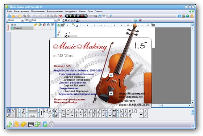This screenshot has width=203, height=136.
Task: Choose the quarter rest symbol
Action: pyautogui.click(x=76, y=115)
